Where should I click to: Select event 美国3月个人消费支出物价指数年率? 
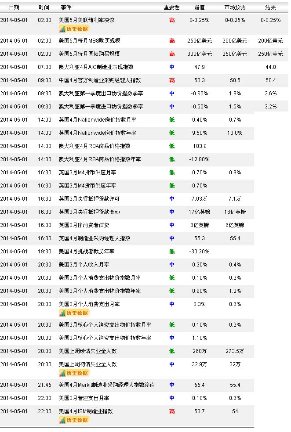coord(100,291)
